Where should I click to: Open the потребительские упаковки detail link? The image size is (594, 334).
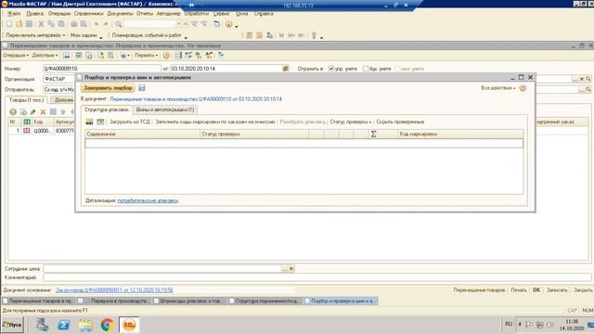(148, 200)
